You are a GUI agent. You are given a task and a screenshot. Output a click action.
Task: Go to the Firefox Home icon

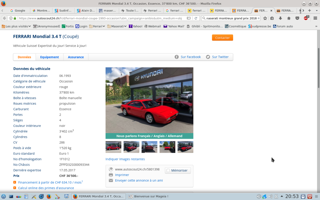[289, 18]
